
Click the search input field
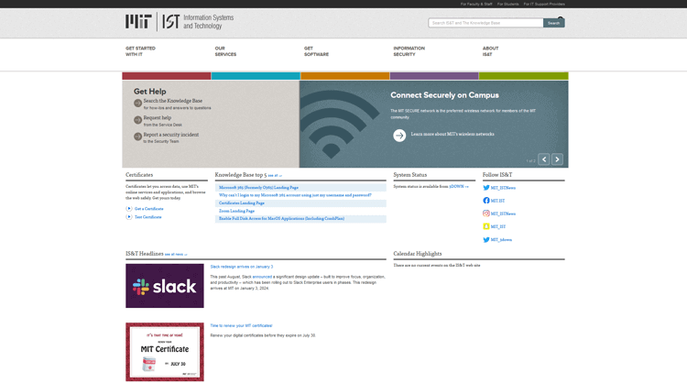tap(485, 23)
